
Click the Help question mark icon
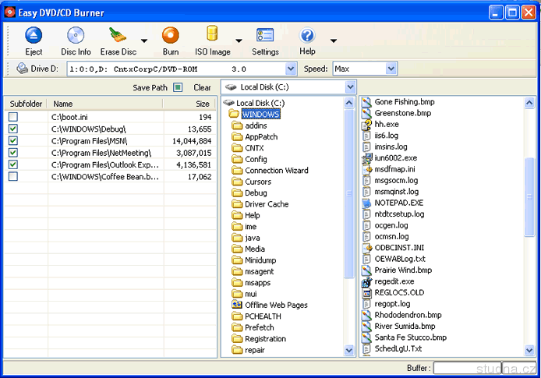tap(307, 36)
